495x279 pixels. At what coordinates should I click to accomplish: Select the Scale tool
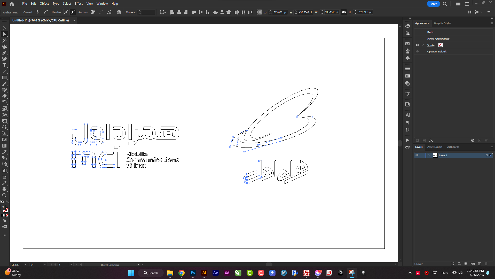(4, 109)
